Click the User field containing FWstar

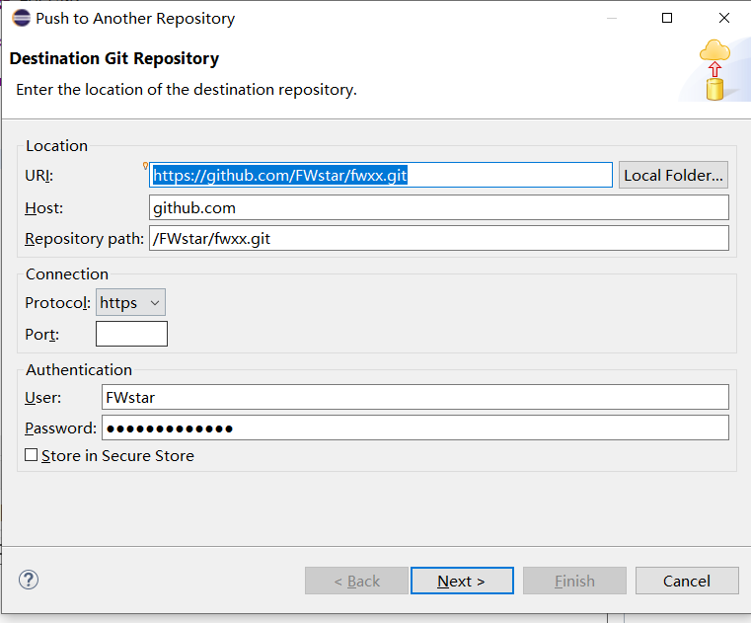(415, 397)
